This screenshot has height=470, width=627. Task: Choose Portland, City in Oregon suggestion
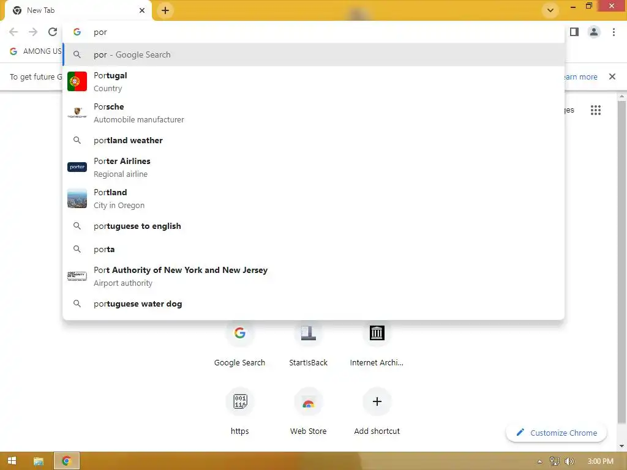[313, 198]
